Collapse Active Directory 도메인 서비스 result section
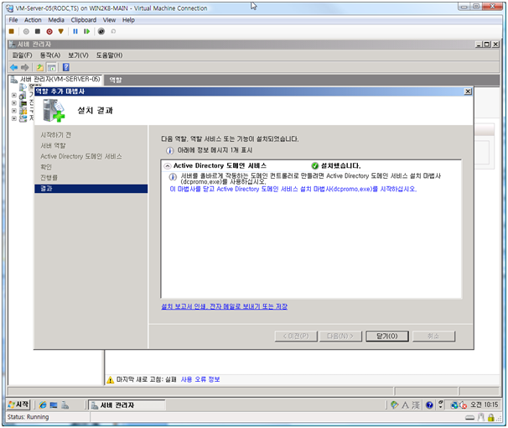The image size is (508, 428). point(167,166)
